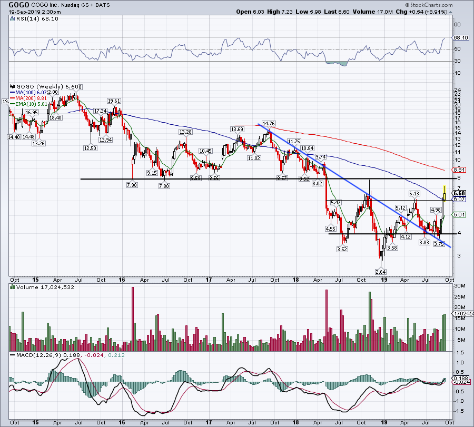Click the MACD line icon in legend
474x427 pixels.
[x=13, y=355]
